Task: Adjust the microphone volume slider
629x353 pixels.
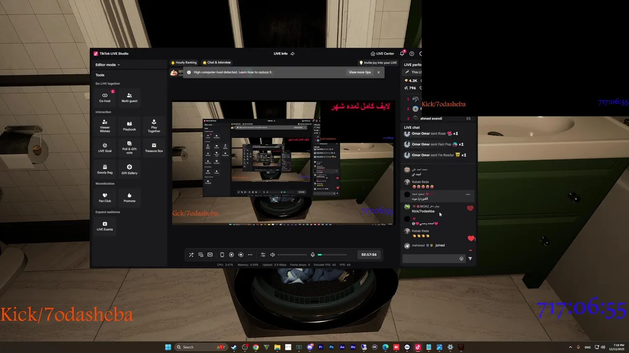Action: [x=332, y=254]
